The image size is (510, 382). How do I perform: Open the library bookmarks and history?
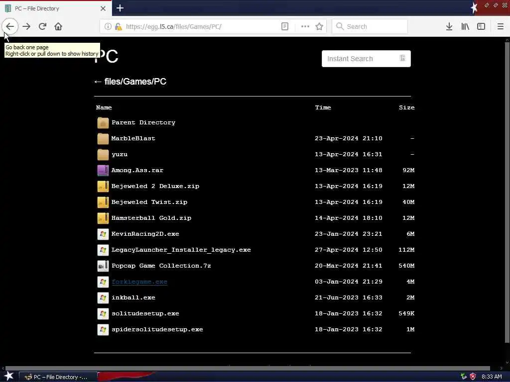click(465, 27)
